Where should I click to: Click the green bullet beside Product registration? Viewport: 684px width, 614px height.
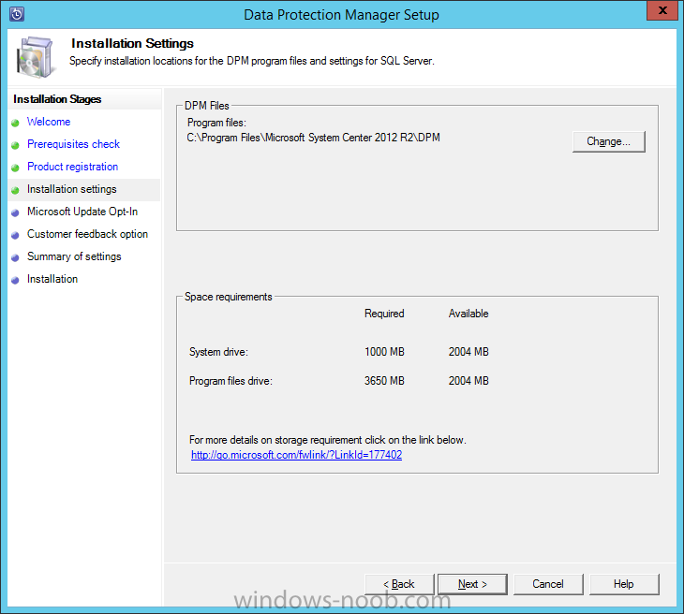point(15,168)
